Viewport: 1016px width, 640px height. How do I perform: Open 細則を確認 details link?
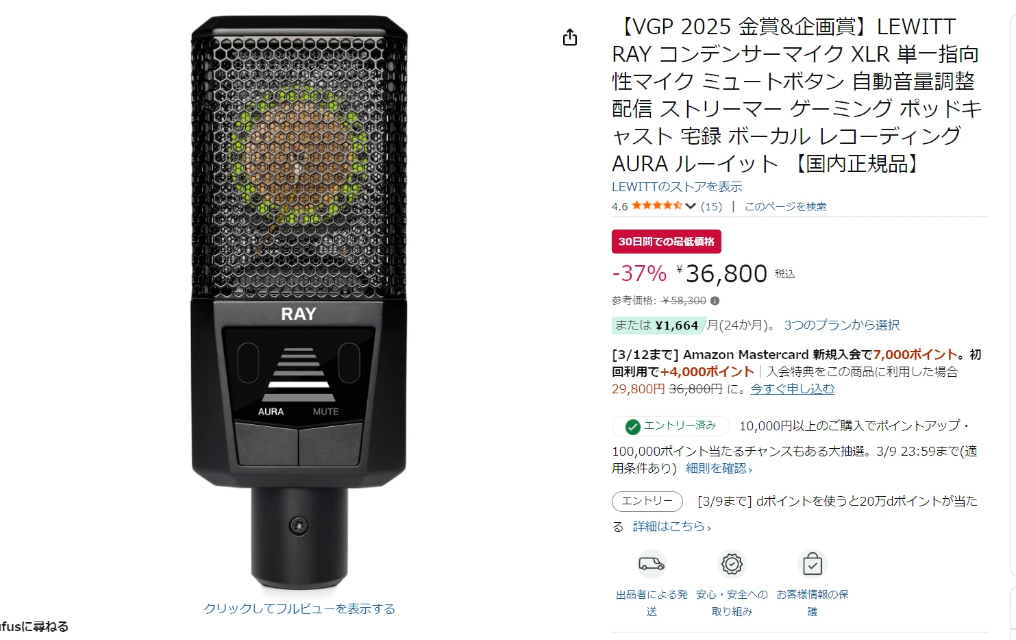pos(719,469)
